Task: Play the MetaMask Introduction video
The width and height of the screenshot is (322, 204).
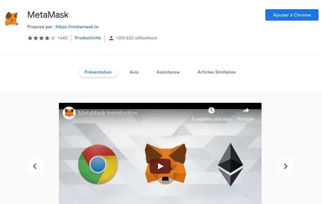Action: pyautogui.click(x=160, y=166)
